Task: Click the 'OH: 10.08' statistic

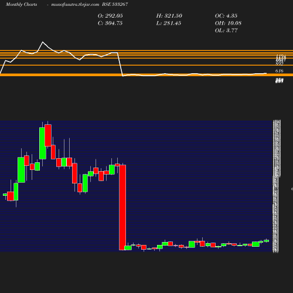Action: 228,23
